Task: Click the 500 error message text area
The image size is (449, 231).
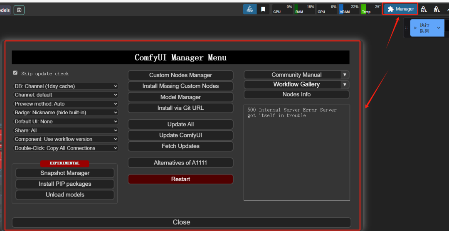Action: (x=296, y=152)
